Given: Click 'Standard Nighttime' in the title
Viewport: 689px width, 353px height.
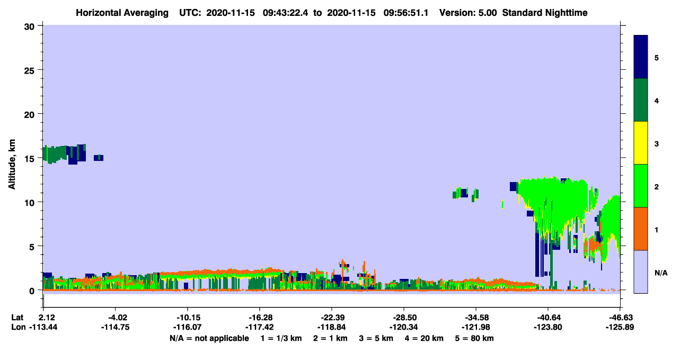Looking at the screenshot, I should [545, 13].
